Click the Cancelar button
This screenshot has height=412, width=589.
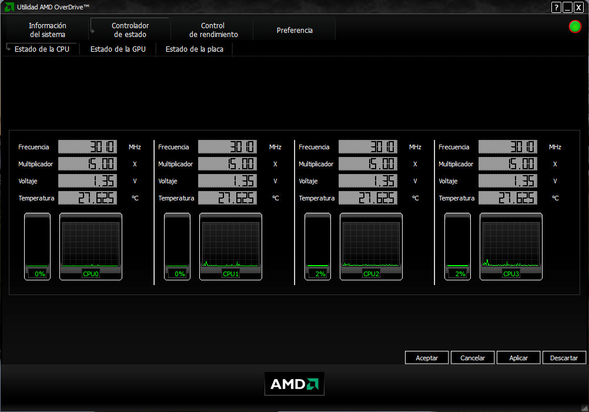(x=473, y=358)
